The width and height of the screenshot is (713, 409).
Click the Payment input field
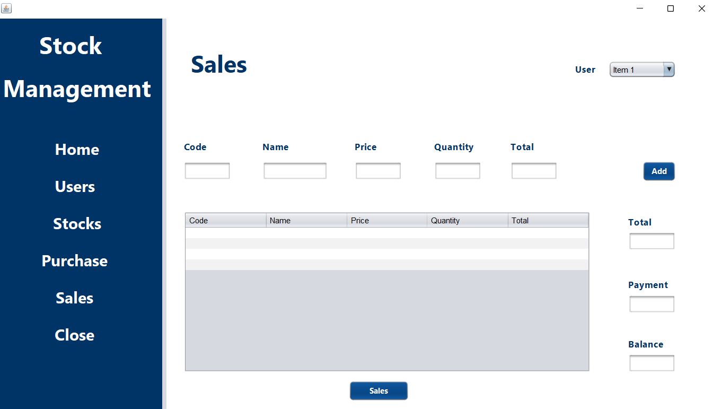point(652,303)
